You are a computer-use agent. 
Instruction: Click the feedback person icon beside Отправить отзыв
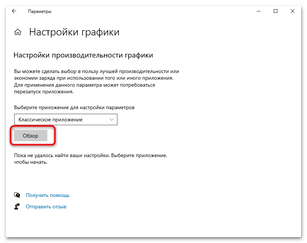pos(17,206)
